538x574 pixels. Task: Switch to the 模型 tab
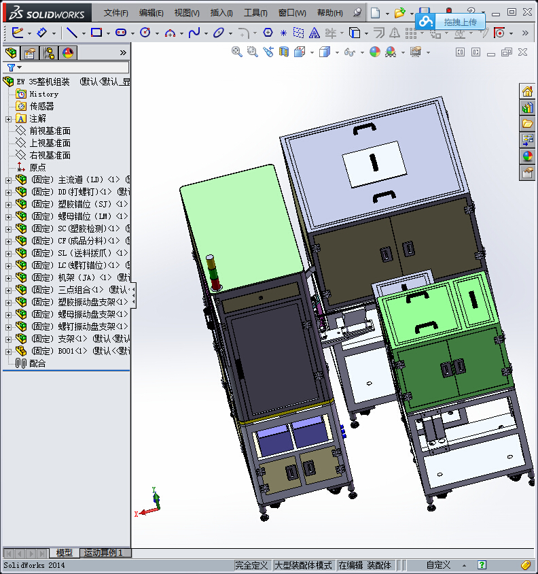[64, 552]
